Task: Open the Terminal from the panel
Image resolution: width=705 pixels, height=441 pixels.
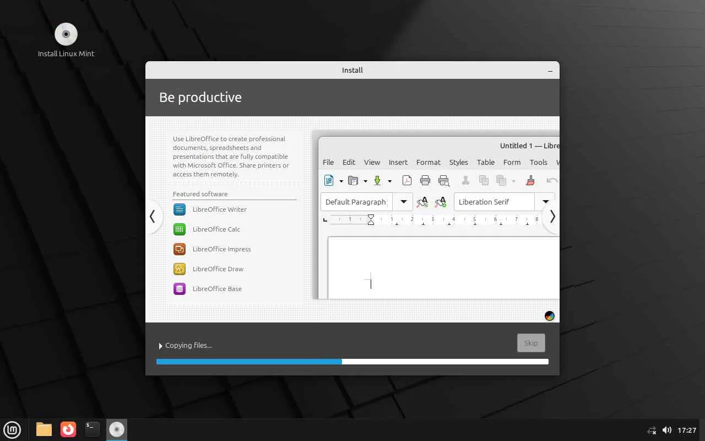Action: tap(93, 429)
